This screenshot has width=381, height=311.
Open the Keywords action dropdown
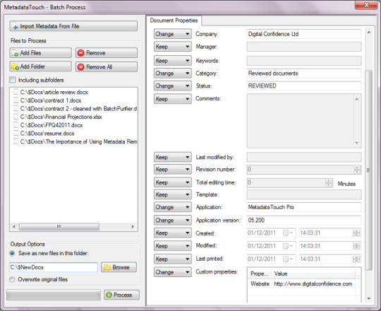(173, 61)
